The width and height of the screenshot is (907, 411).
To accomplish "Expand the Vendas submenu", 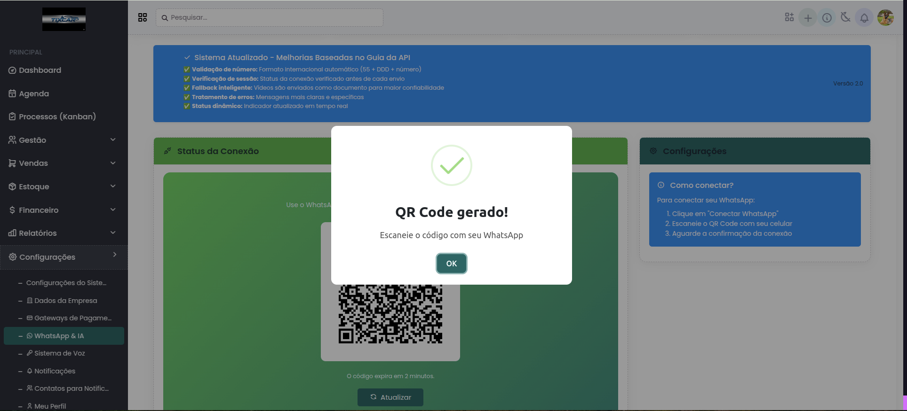I will (x=61, y=163).
